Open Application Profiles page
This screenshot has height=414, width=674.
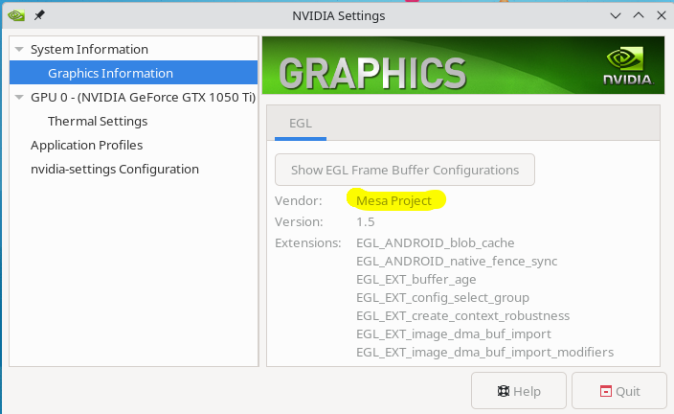[86, 145]
